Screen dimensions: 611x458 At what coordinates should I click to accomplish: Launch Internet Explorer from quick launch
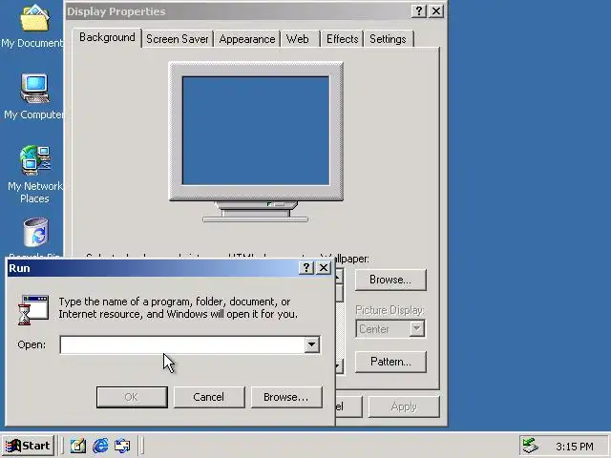click(x=100, y=446)
